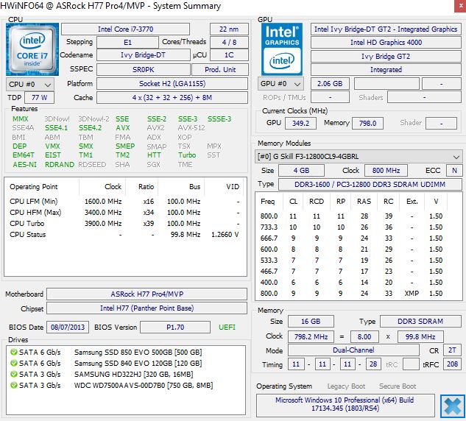Viewport: 466px width, 421px height.
Task: Click the Prod. Unit field
Action: pyautogui.click(x=220, y=69)
